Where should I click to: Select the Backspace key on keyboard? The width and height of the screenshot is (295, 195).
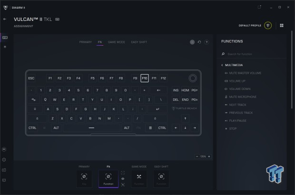[158, 90]
